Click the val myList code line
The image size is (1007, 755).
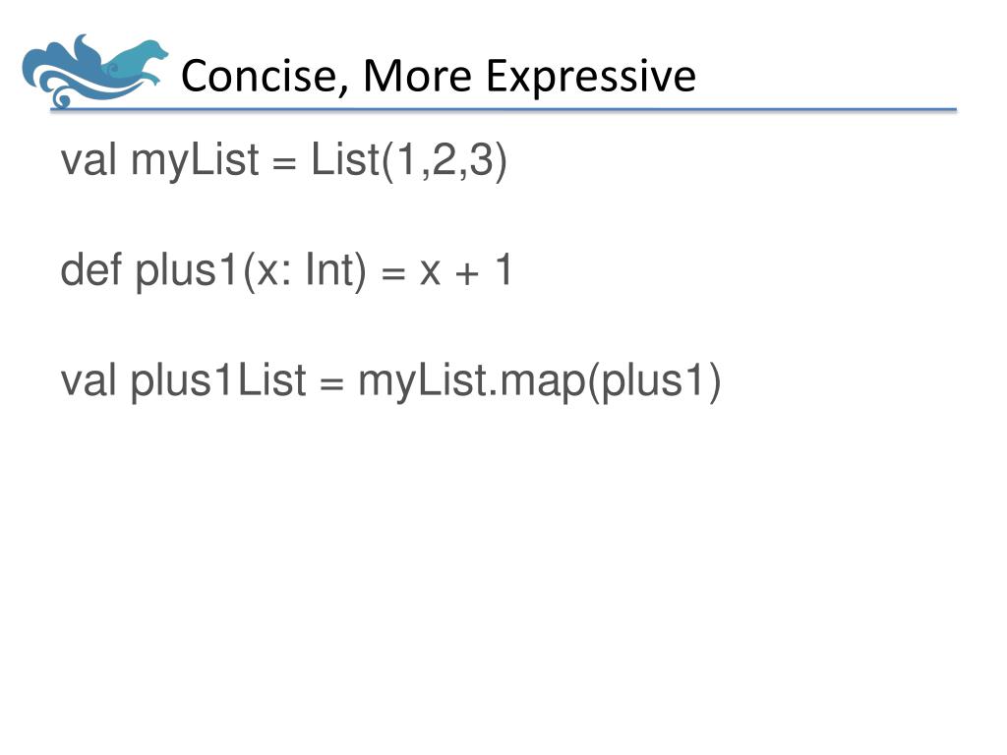pos(284,161)
